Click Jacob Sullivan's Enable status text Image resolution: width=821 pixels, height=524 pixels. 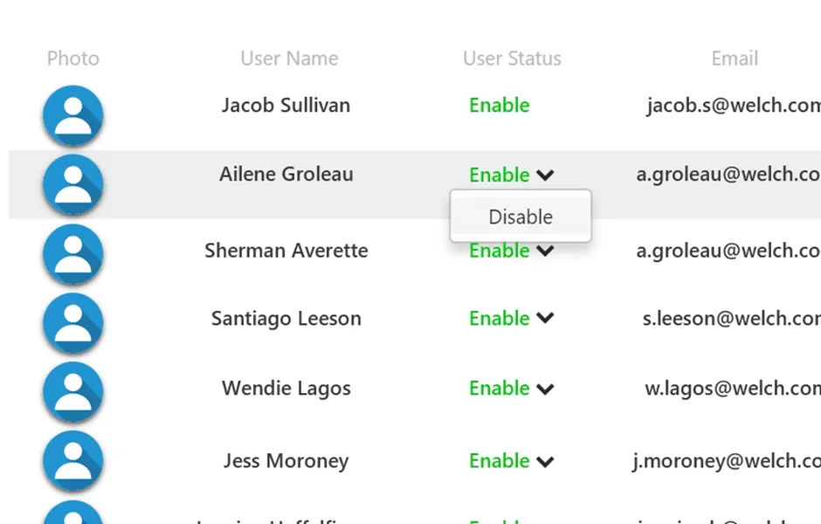(500, 106)
